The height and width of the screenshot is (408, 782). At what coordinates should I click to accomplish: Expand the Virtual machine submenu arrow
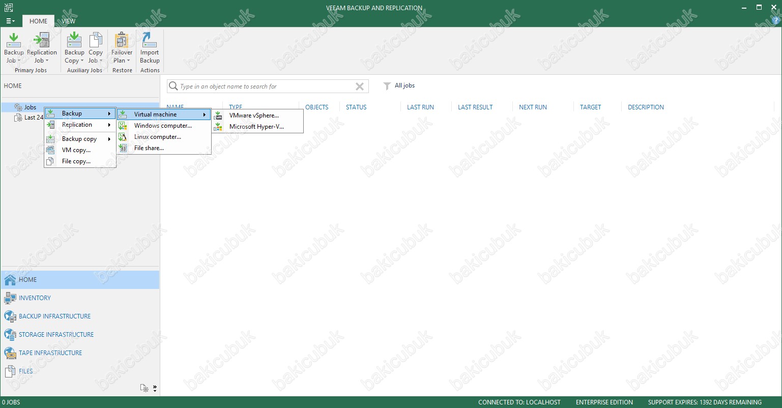click(205, 114)
